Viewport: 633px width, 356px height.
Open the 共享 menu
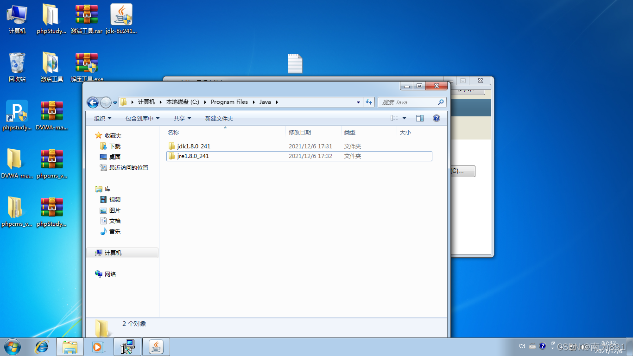tap(182, 118)
